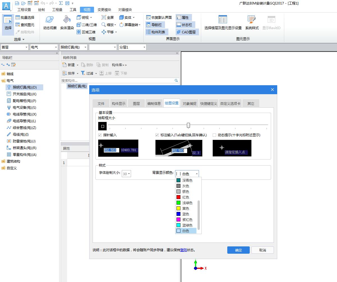Click 全屏 full screen view
Viewport: 337px width, 282px height.
pyautogui.click(x=107, y=17)
